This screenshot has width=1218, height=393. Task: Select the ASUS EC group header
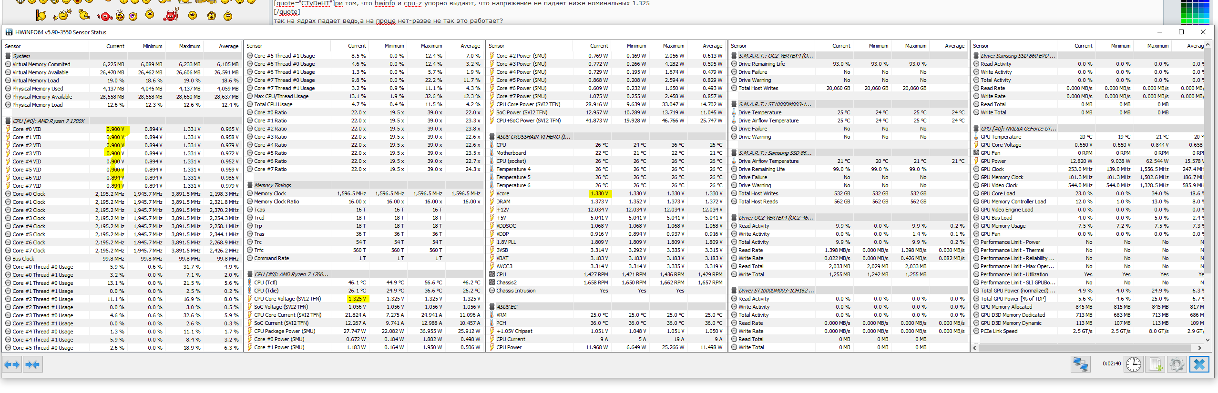[x=606, y=307]
